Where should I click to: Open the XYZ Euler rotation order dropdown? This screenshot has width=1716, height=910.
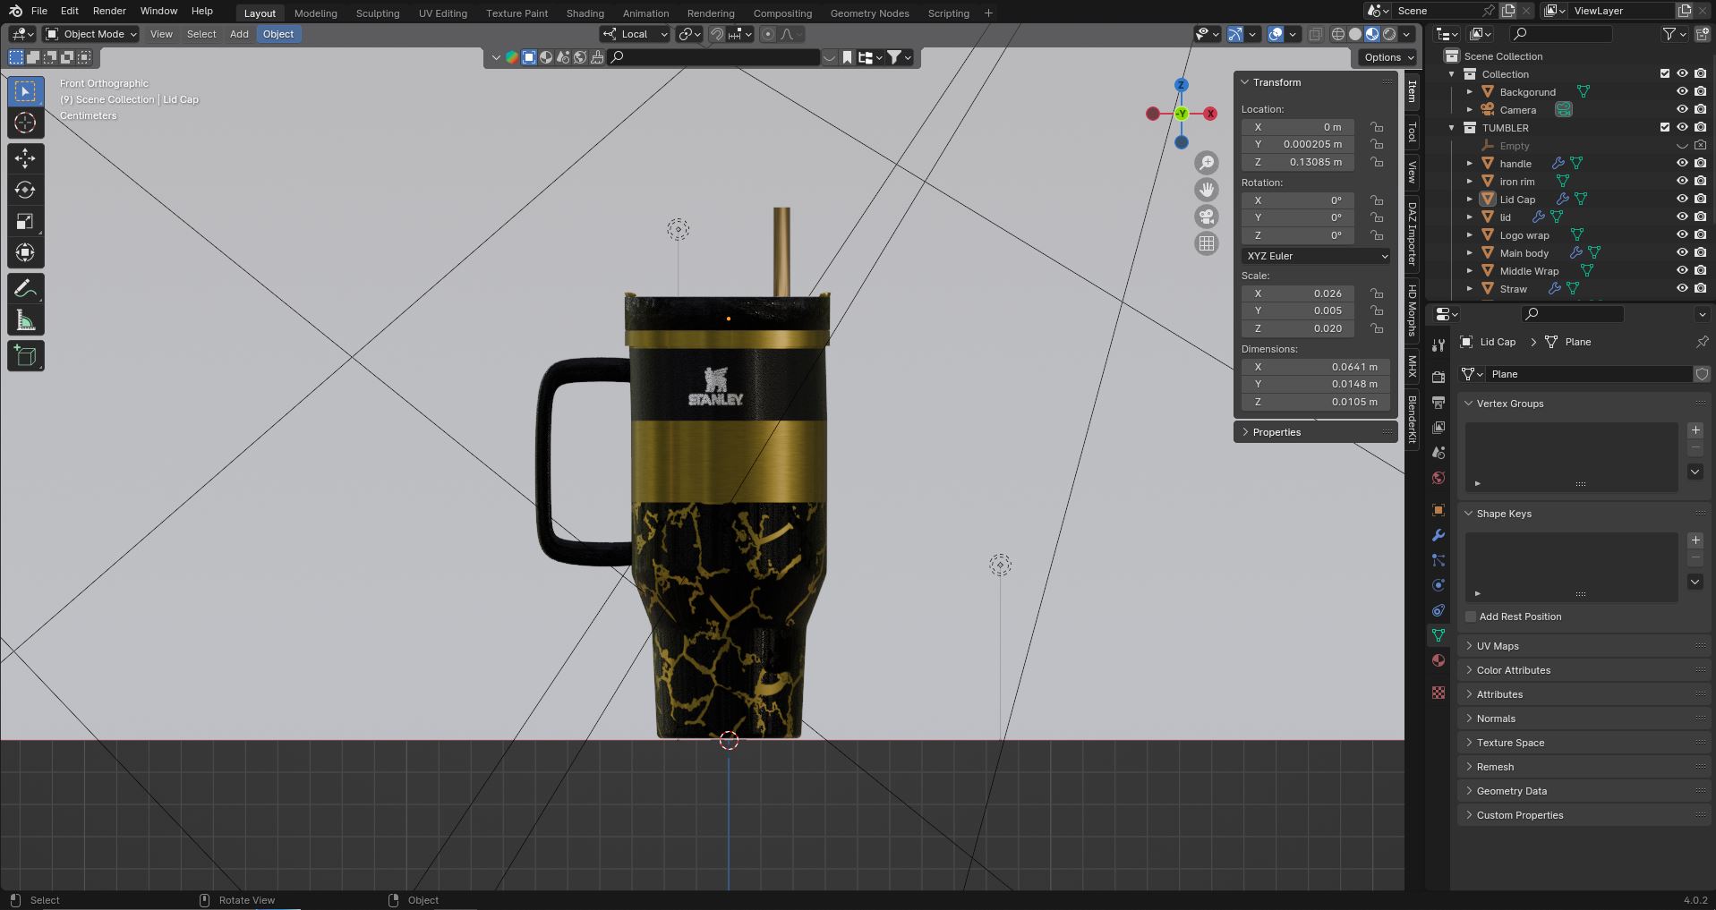1315,256
